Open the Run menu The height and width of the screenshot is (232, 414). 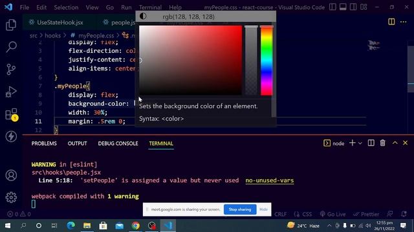point(126,7)
